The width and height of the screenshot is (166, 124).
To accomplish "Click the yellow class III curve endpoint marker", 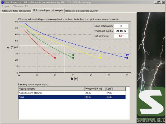I will (100, 58).
